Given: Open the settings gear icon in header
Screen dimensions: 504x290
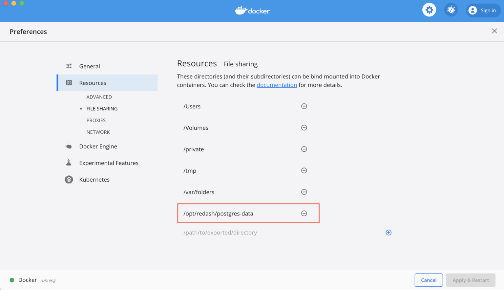Looking at the screenshot, I should point(429,10).
